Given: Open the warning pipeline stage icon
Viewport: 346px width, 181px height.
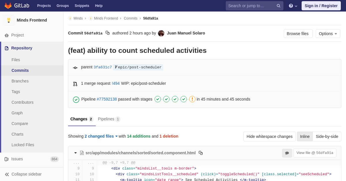Looking at the screenshot, I should coord(192,99).
